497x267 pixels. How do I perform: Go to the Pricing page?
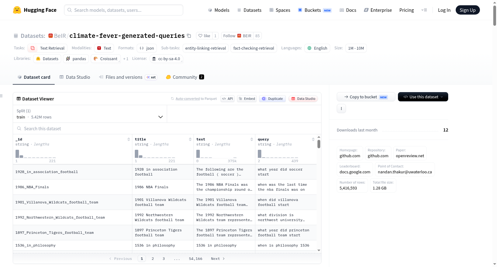tap(407, 10)
